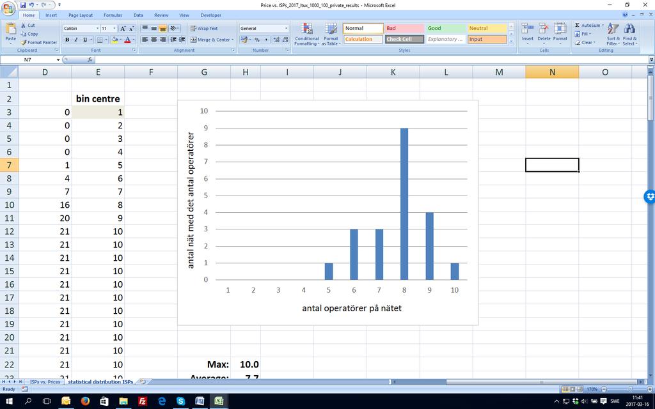
Task: Apply comma style number format
Action: [266, 40]
